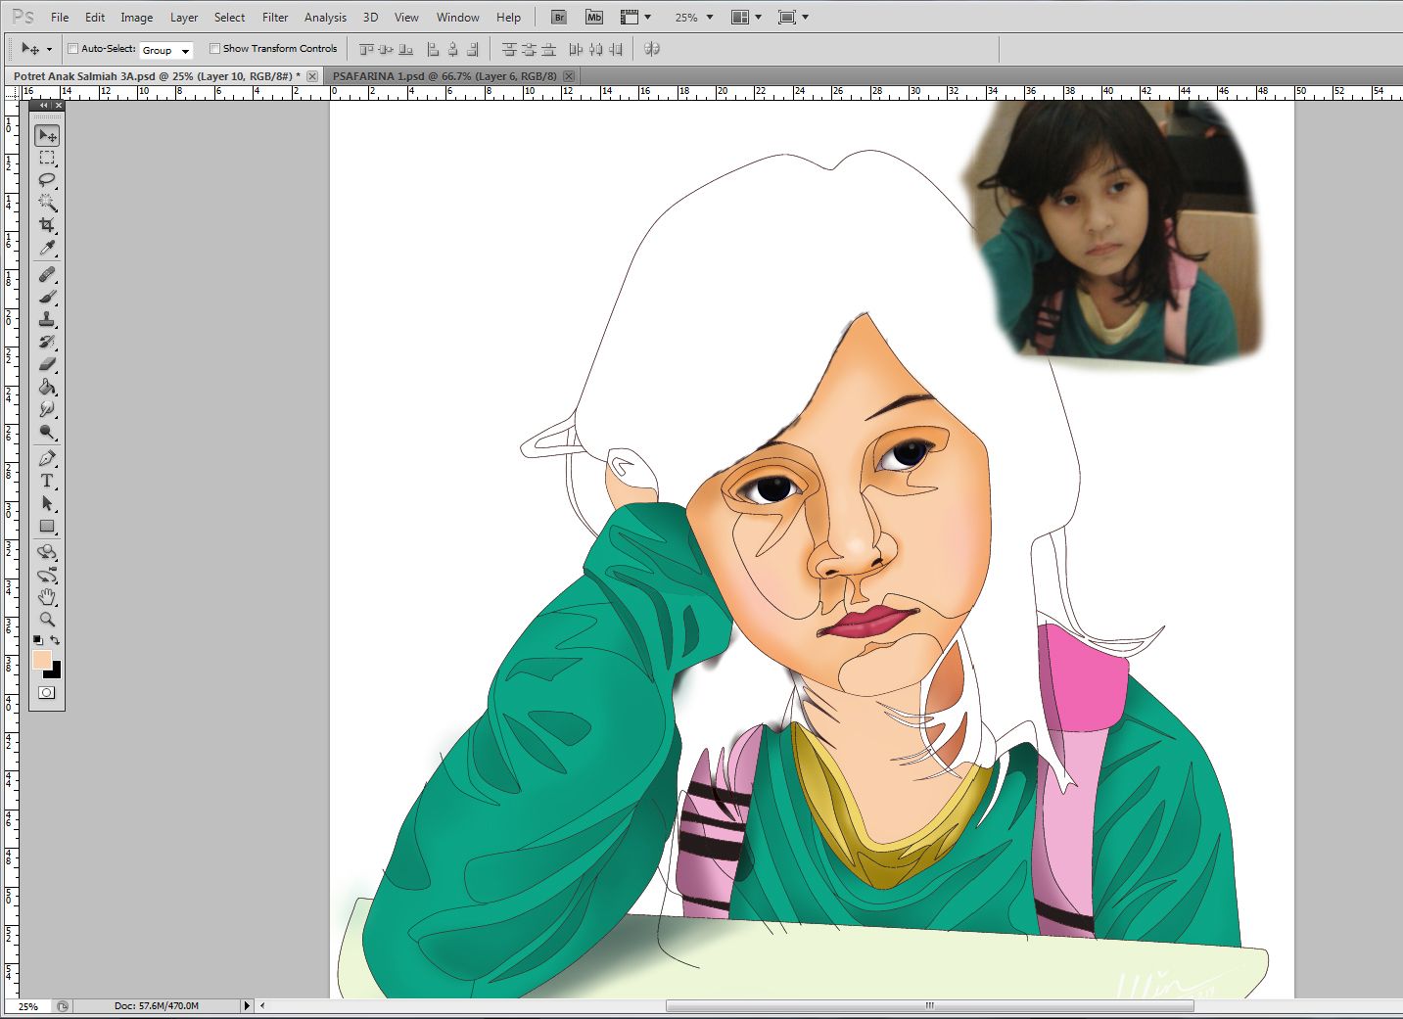
Task: Select the Blur/Smudge tool
Action: tap(47, 409)
